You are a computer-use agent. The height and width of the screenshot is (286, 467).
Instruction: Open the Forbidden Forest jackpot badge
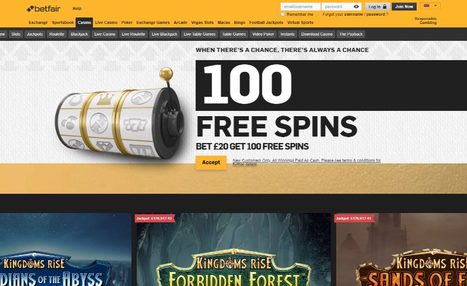[154, 218]
